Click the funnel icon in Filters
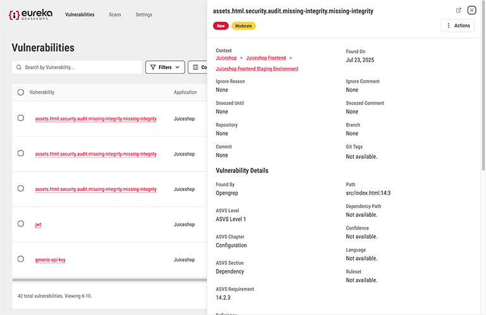 [153, 67]
